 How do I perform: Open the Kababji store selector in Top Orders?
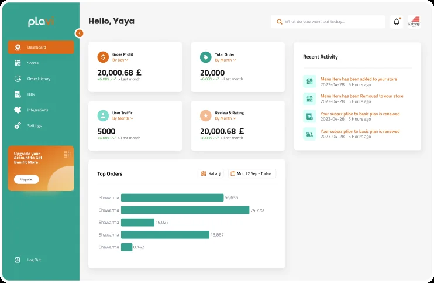(x=211, y=173)
